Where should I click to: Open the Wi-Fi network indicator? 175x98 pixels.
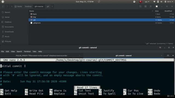pyautogui.click(x=154, y=2)
